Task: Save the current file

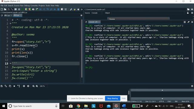Action: pyautogui.click(x=9, y=9)
